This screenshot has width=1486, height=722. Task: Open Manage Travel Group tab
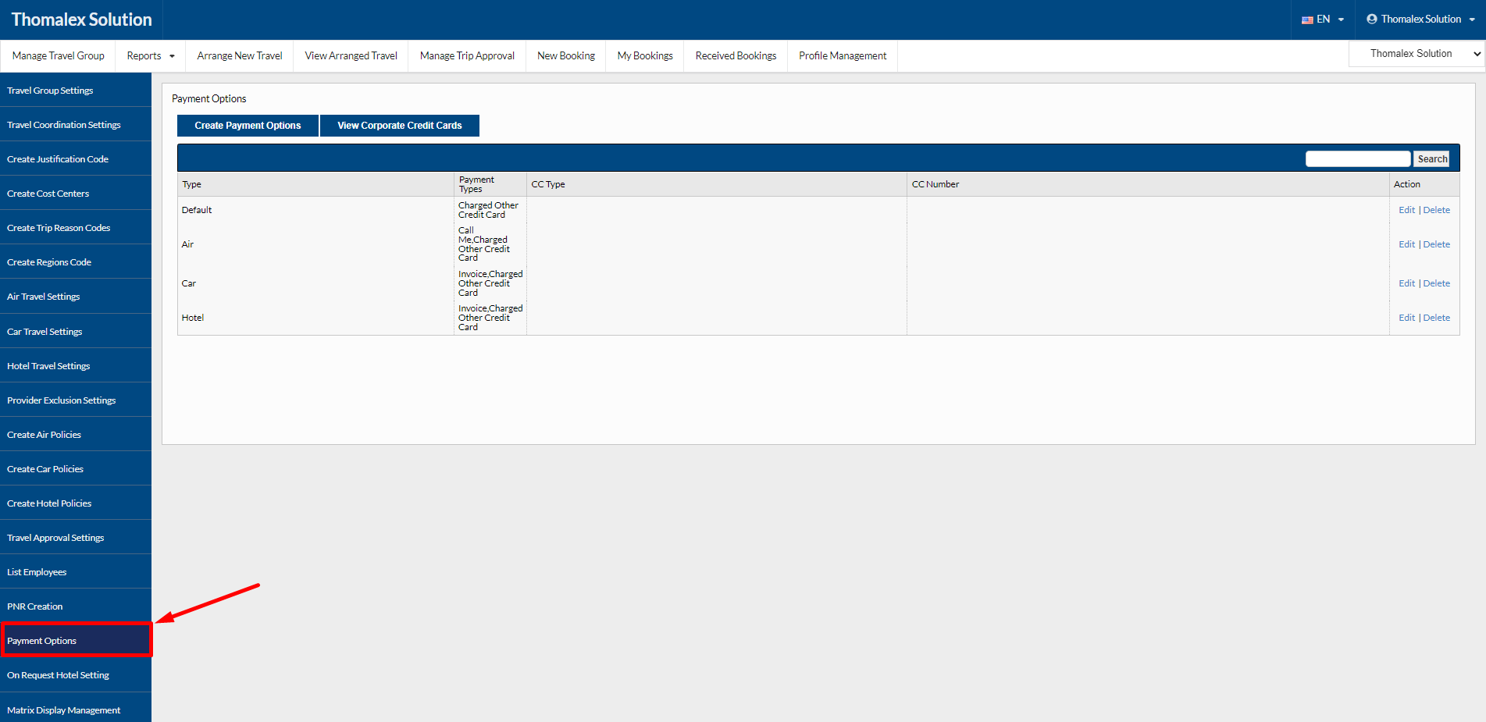tap(58, 56)
